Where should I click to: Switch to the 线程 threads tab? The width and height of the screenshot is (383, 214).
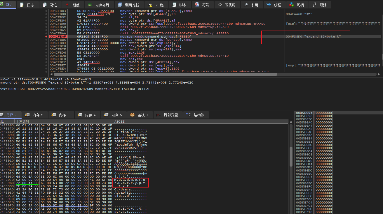click(274, 5)
